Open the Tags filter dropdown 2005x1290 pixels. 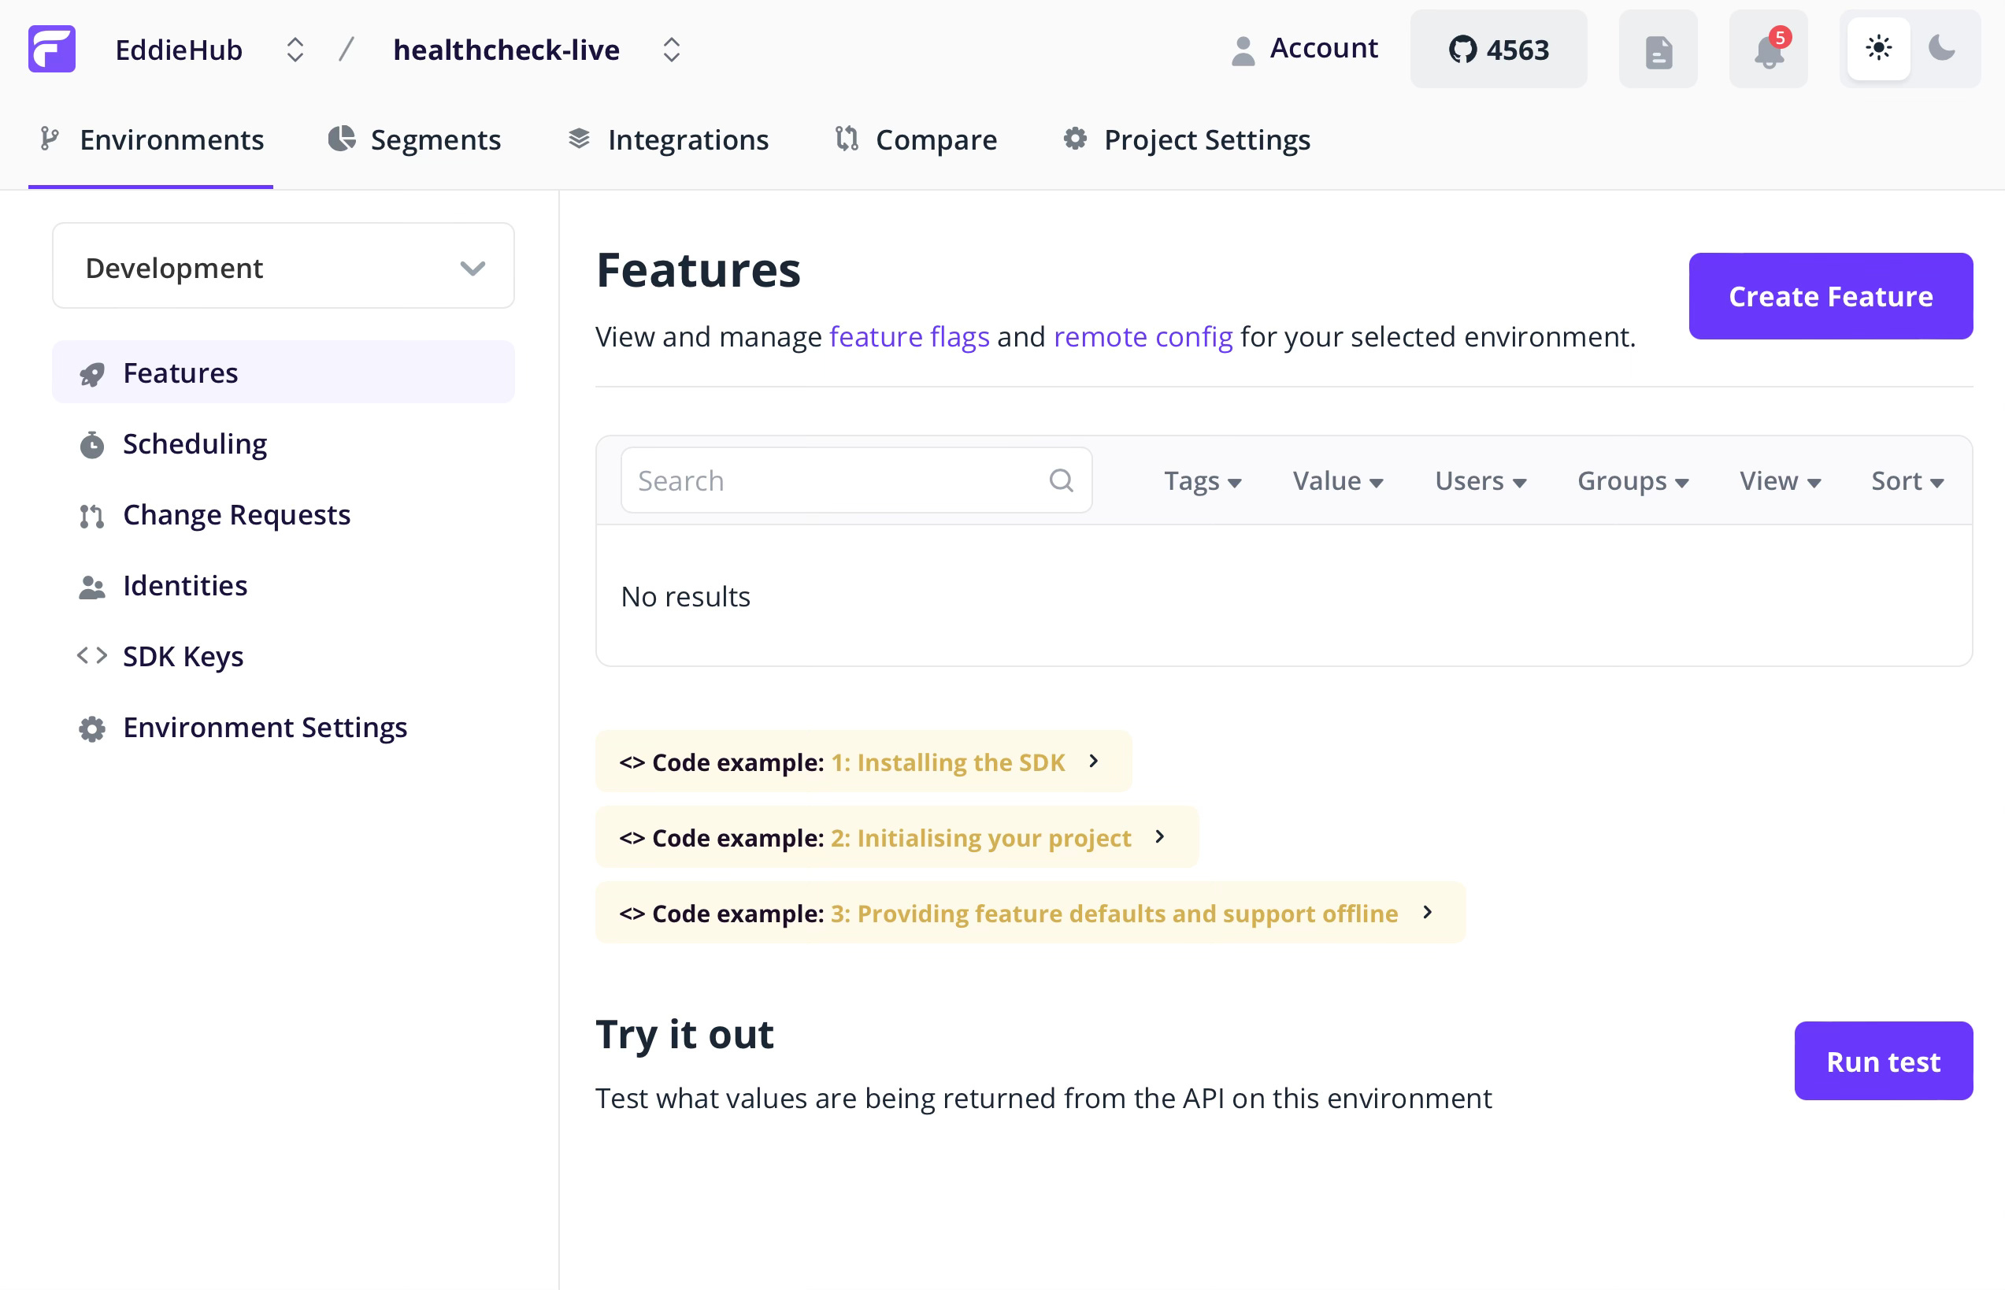tap(1203, 481)
